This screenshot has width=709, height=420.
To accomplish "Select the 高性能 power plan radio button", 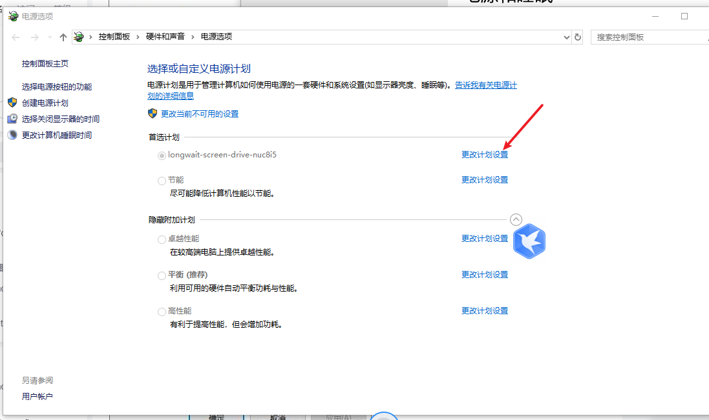I will [x=162, y=312].
